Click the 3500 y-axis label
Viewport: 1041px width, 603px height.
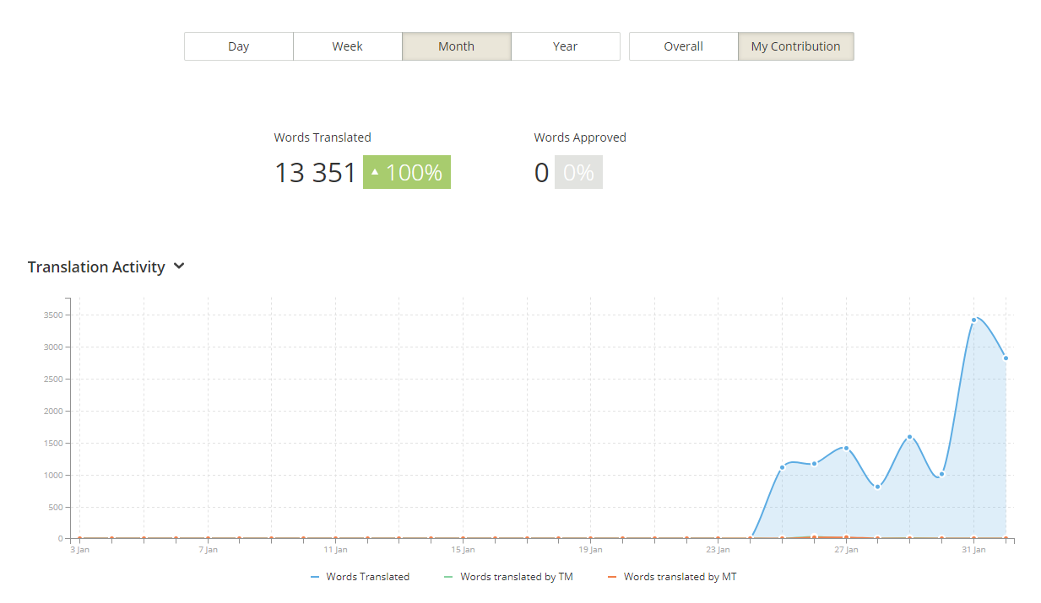point(54,315)
